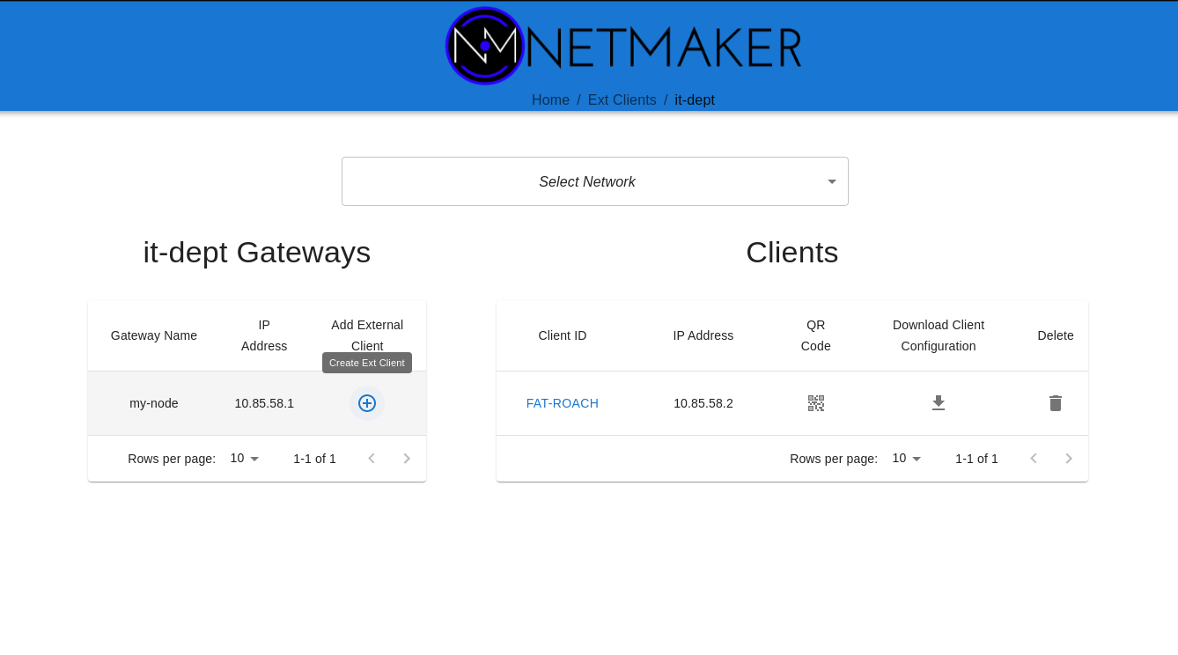Go to next page in Clients table
The image size is (1178, 655).
click(x=1069, y=459)
